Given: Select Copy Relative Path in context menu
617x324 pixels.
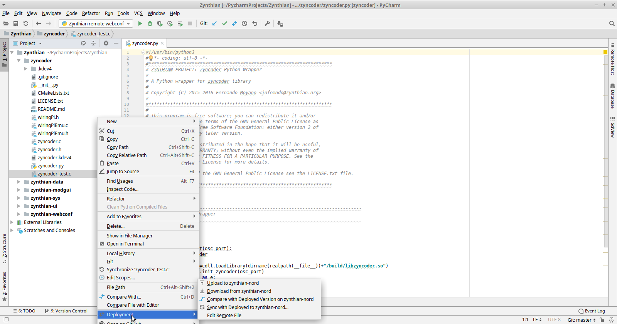Looking at the screenshot, I should 148,155.
